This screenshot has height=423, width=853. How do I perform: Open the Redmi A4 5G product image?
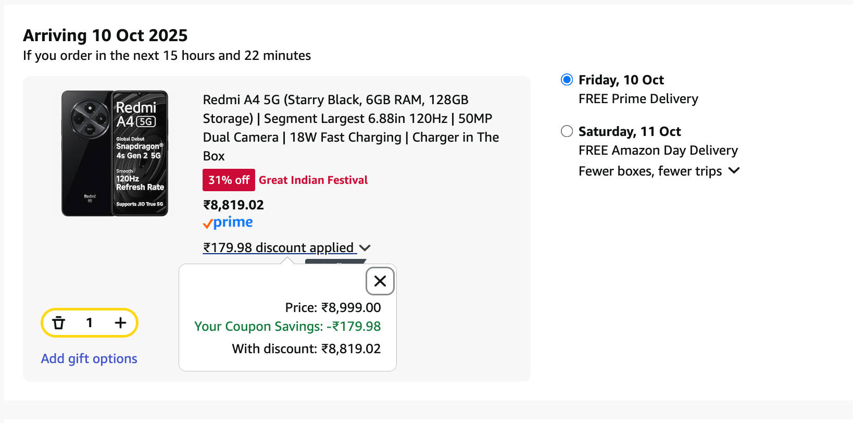tap(115, 153)
